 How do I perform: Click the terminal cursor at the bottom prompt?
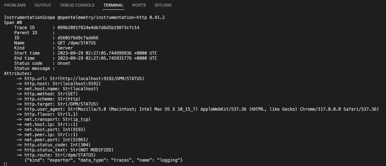[5, 164]
